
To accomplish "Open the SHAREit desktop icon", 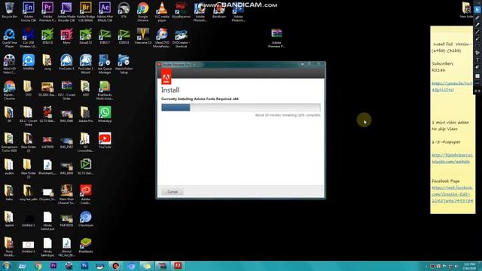I will pos(29,62).
